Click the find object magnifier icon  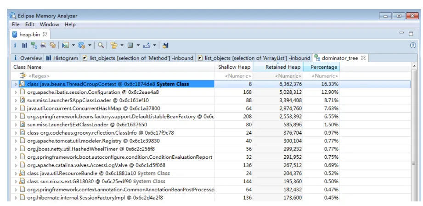click(101, 45)
